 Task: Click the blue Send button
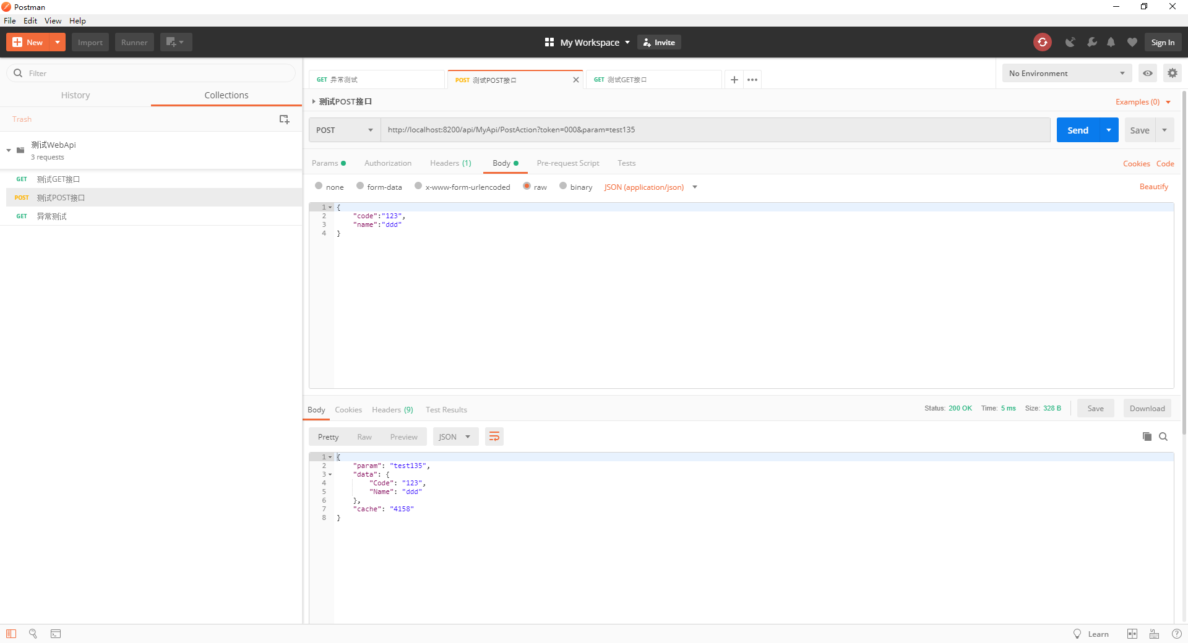(1077, 130)
